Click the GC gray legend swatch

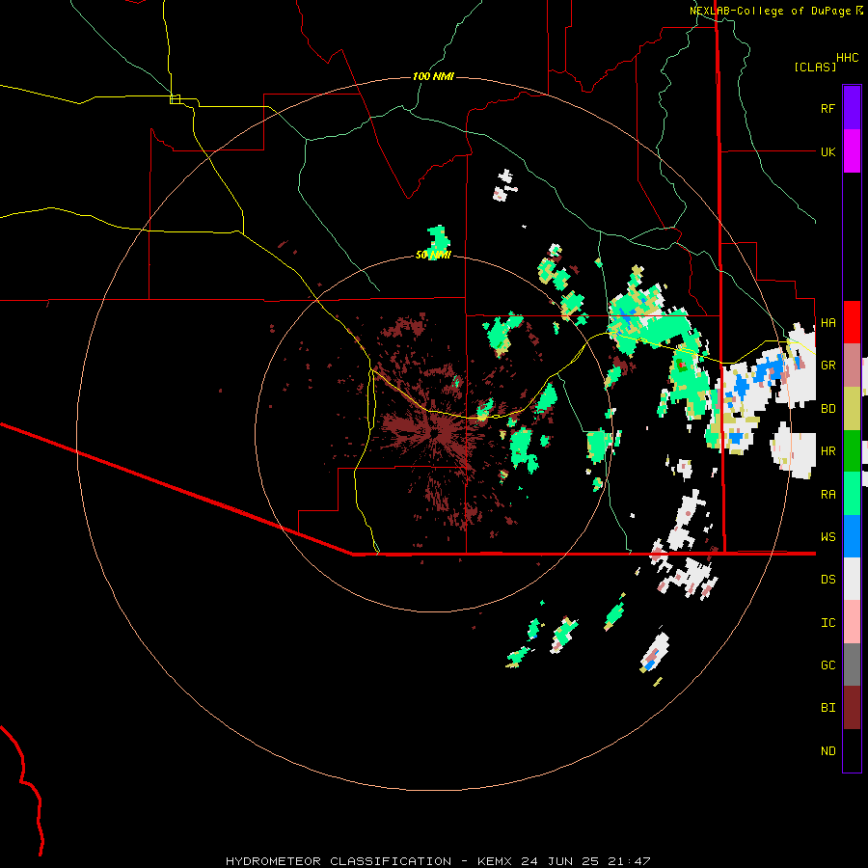(x=852, y=665)
